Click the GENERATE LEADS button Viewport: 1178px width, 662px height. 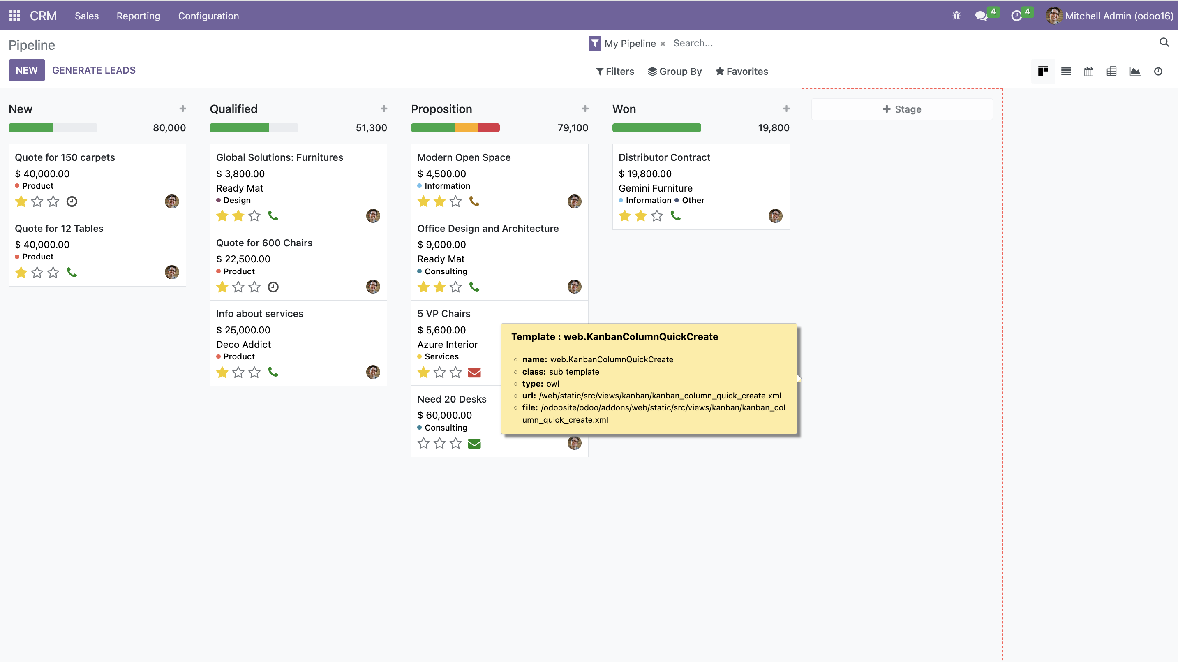[x=94, y=70]
